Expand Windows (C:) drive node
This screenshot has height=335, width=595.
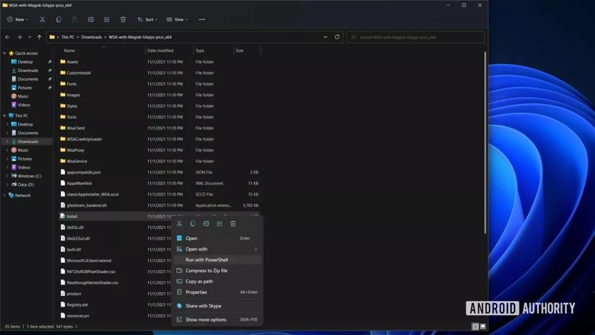coord(7,176)
